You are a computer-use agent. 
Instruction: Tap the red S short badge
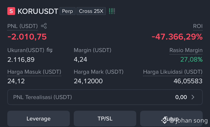pos(11,11)
